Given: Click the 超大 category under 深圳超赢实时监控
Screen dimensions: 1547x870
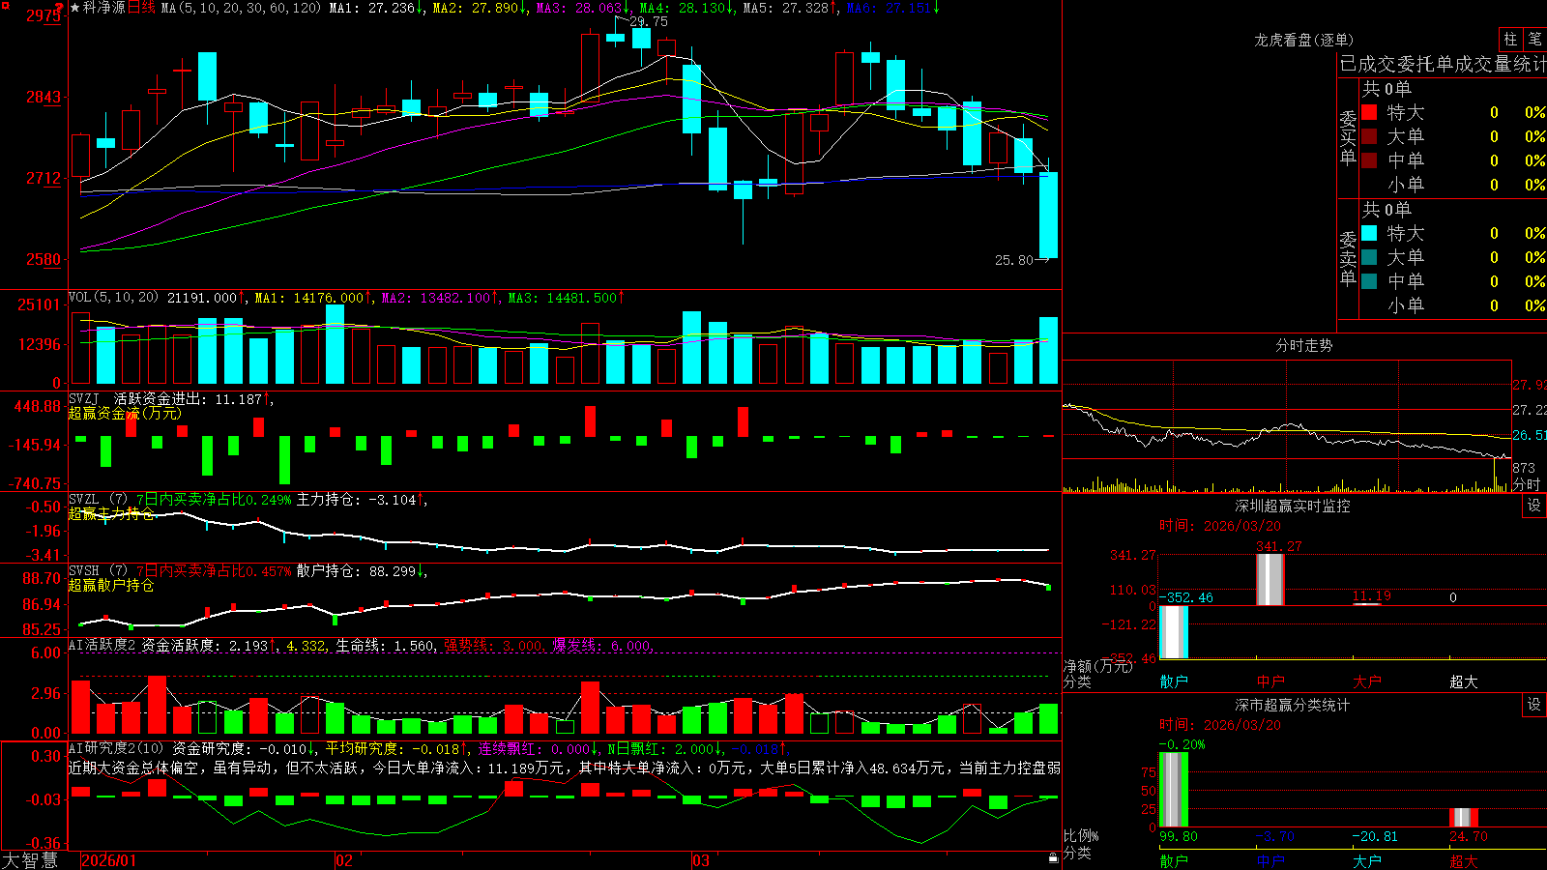Looking at the screenshot, I should [1464, 681].
